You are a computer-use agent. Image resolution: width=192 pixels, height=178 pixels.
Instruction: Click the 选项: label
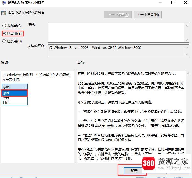point(5,63)
